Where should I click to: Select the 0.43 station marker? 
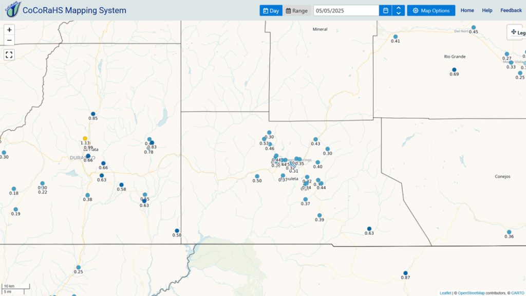click(315, 139)
